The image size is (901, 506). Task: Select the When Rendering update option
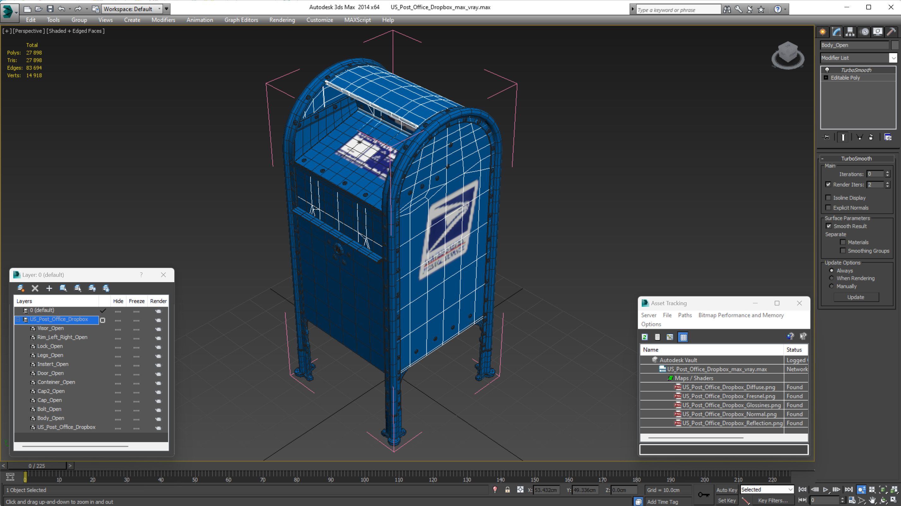point(832,278)
